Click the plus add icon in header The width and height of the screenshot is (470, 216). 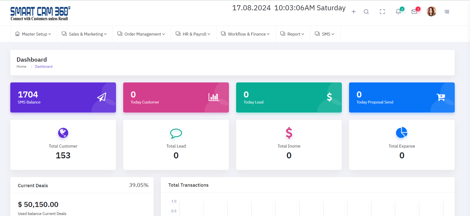click(x=354, y=12)
